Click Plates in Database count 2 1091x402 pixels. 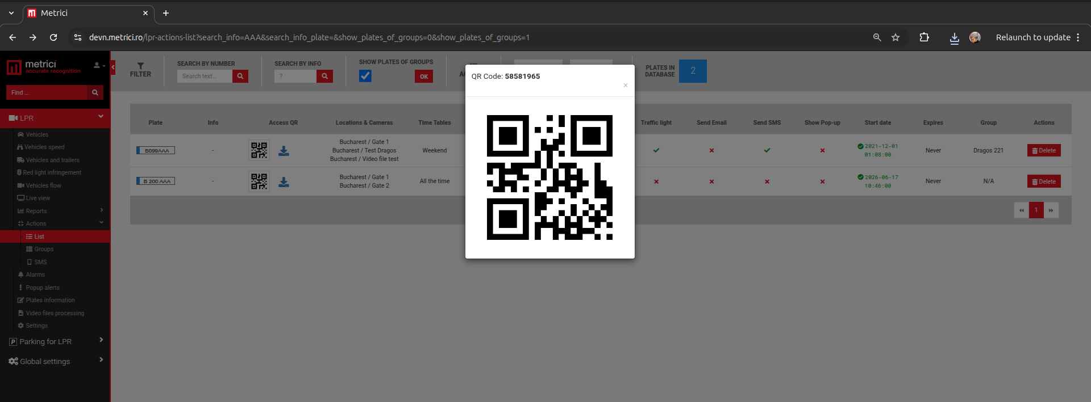tap(693, 71)
